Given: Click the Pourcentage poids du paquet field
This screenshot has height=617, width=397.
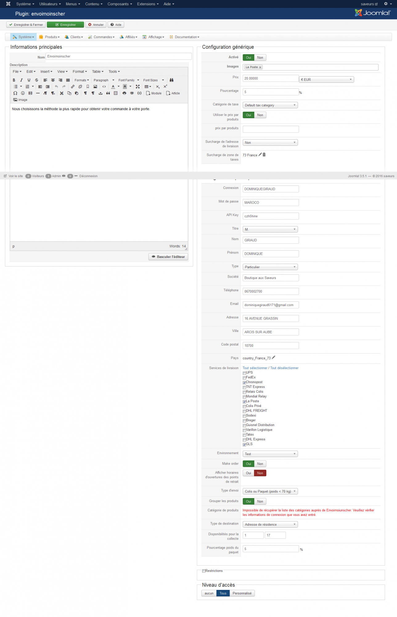Looking at the screenshot, I should (x=271, y=549).
